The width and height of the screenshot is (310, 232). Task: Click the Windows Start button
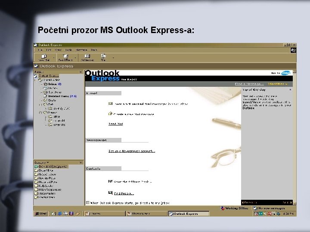pos(41,214)
